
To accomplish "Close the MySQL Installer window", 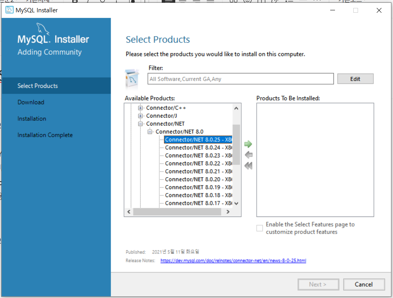I will click(x=379, y=10).
